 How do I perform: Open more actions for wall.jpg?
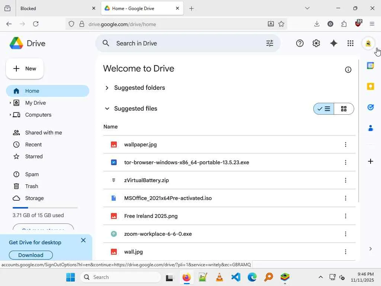[345, 252]
